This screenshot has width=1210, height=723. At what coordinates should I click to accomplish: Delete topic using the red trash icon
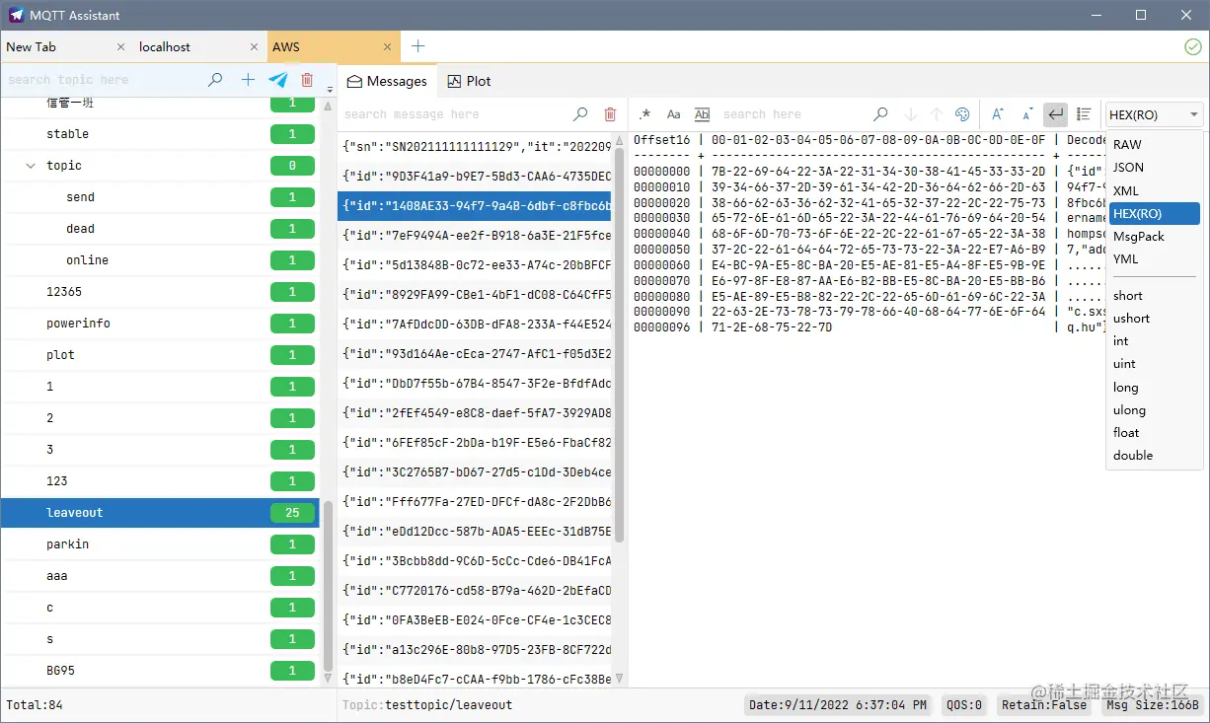307,80
